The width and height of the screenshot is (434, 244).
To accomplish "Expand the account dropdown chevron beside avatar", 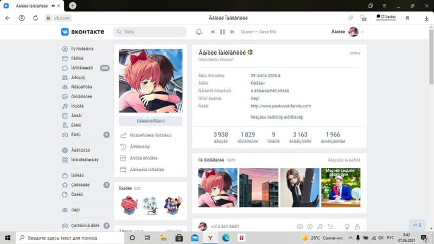I will [362, 32].
